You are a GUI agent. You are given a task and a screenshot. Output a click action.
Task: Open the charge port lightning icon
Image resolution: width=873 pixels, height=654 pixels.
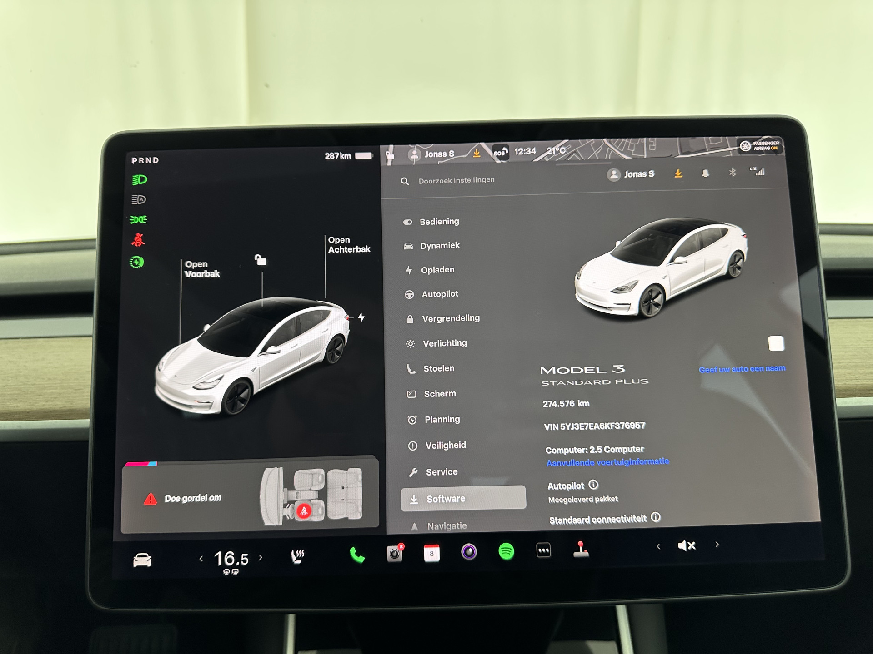[361, 317]
